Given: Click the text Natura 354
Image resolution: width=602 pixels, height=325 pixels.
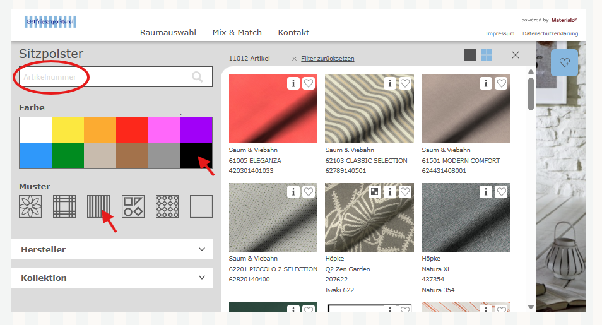Looking at the screenshot, I should click(438, 290).
